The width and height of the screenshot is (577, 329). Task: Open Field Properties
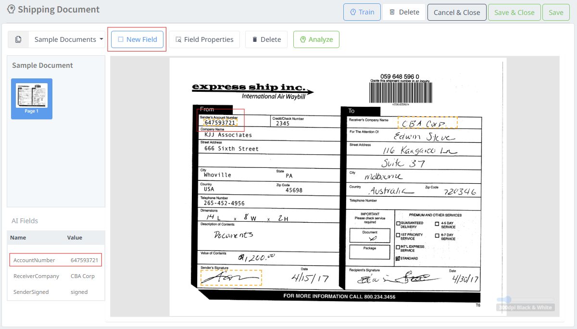(204, 39)
